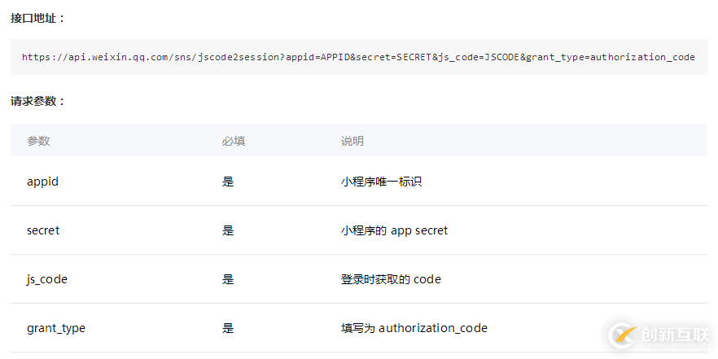The width and height of the screenshot is (718, 359).
Task: Click the 是 value in secret row
Action: coord(228,230)
